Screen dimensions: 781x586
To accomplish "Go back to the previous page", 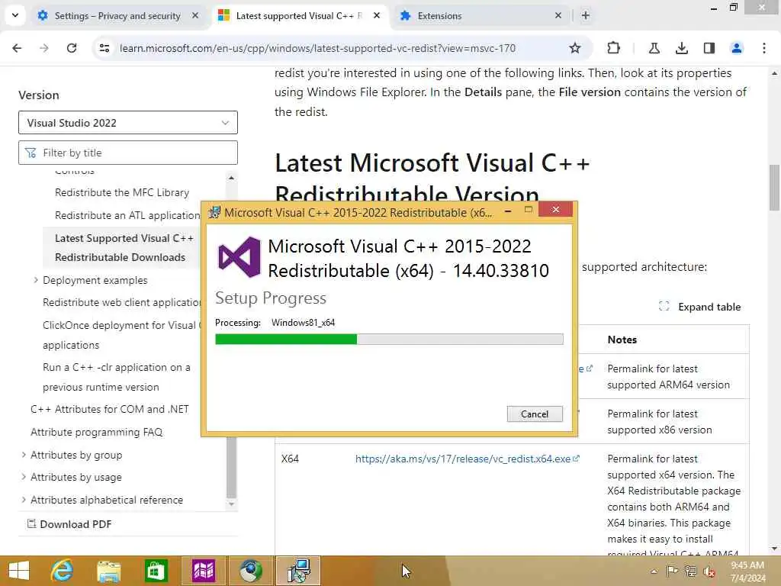I will coord(17,48).
